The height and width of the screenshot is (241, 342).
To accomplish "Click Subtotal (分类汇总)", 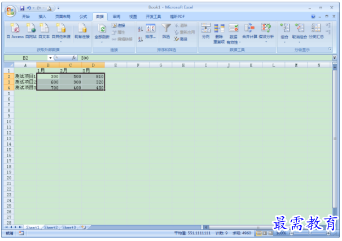I will (x=316, y=31).
